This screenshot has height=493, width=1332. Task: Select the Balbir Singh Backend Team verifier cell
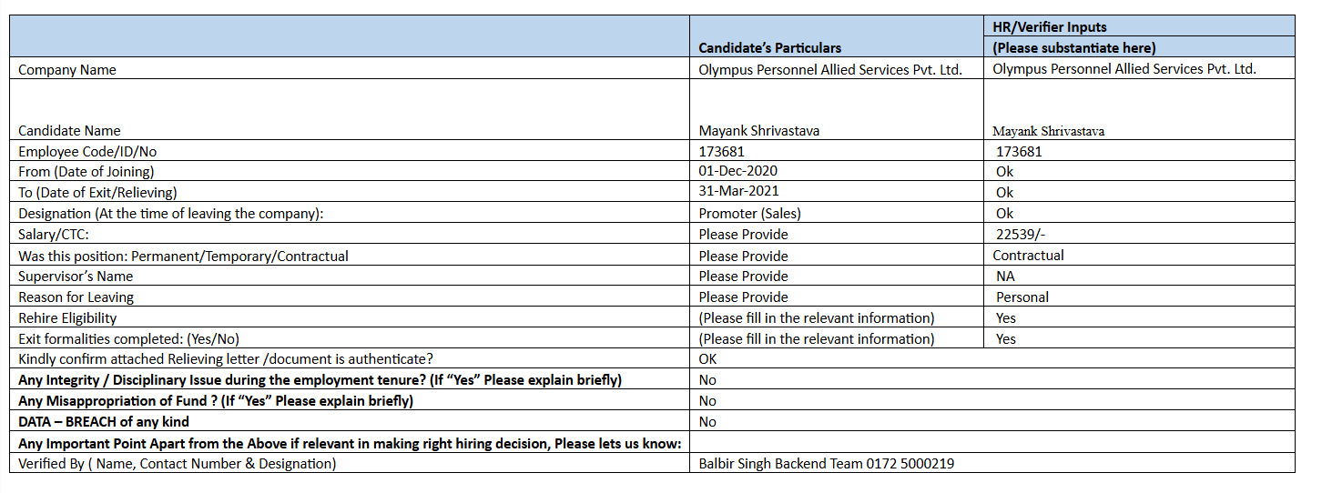click(826, 464)
